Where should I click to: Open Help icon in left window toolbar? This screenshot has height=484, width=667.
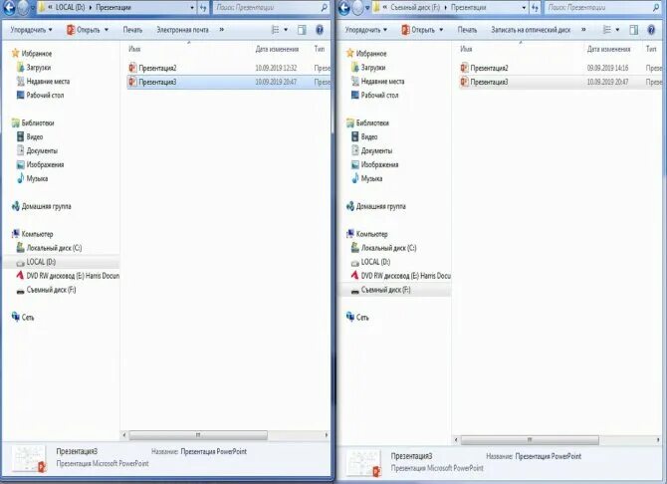(x=320, y=30)
